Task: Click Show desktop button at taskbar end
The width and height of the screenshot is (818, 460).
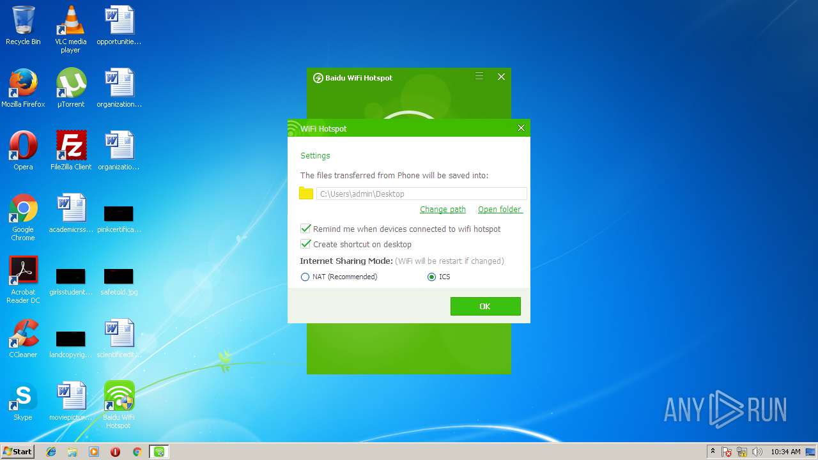Action: tap(811, 452)
